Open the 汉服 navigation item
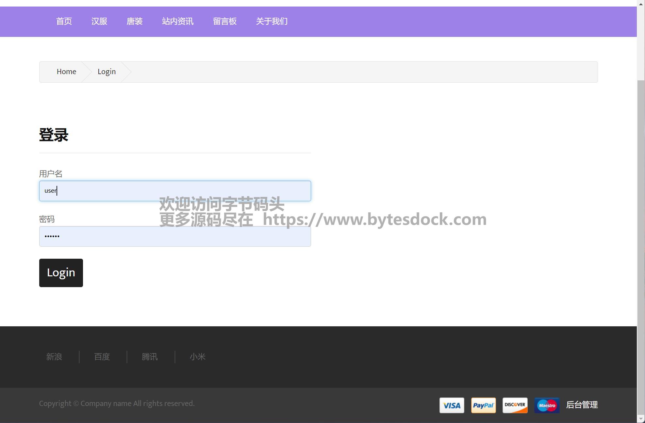The width and height of the screenshot is (645, 423). [99, 22]
